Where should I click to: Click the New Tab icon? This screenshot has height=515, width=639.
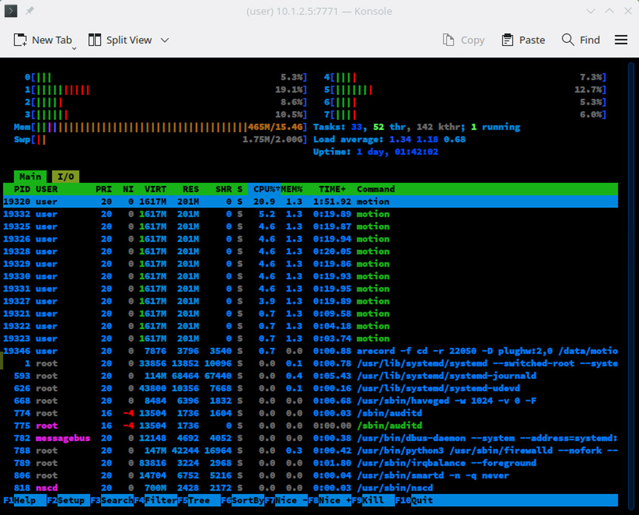pyautogui.click(x=20, y=40)
